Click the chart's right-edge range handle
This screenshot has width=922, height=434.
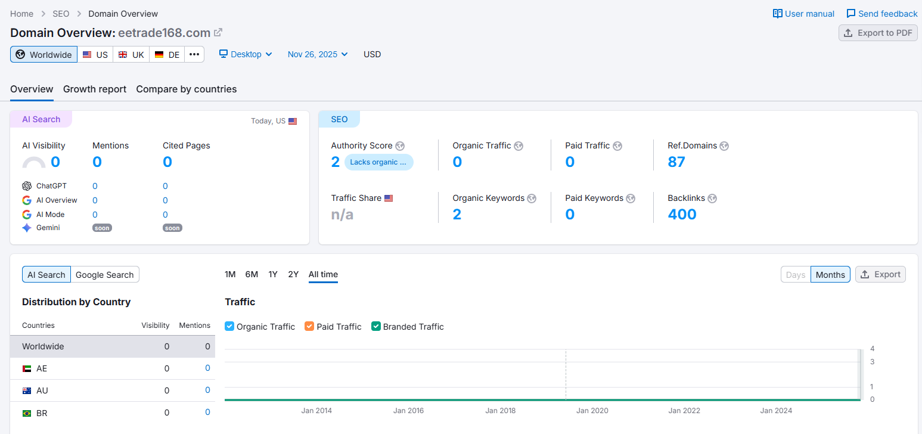click(860, 375)
